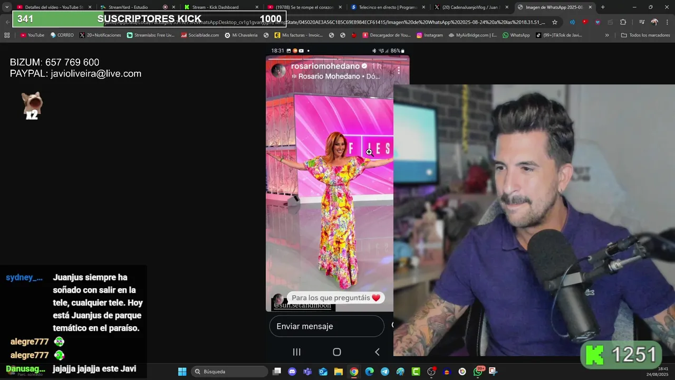This screenshot has width=675, height=380.
Task: Open Google Chrome from the taskbar
Action: (x=354, y=372)
